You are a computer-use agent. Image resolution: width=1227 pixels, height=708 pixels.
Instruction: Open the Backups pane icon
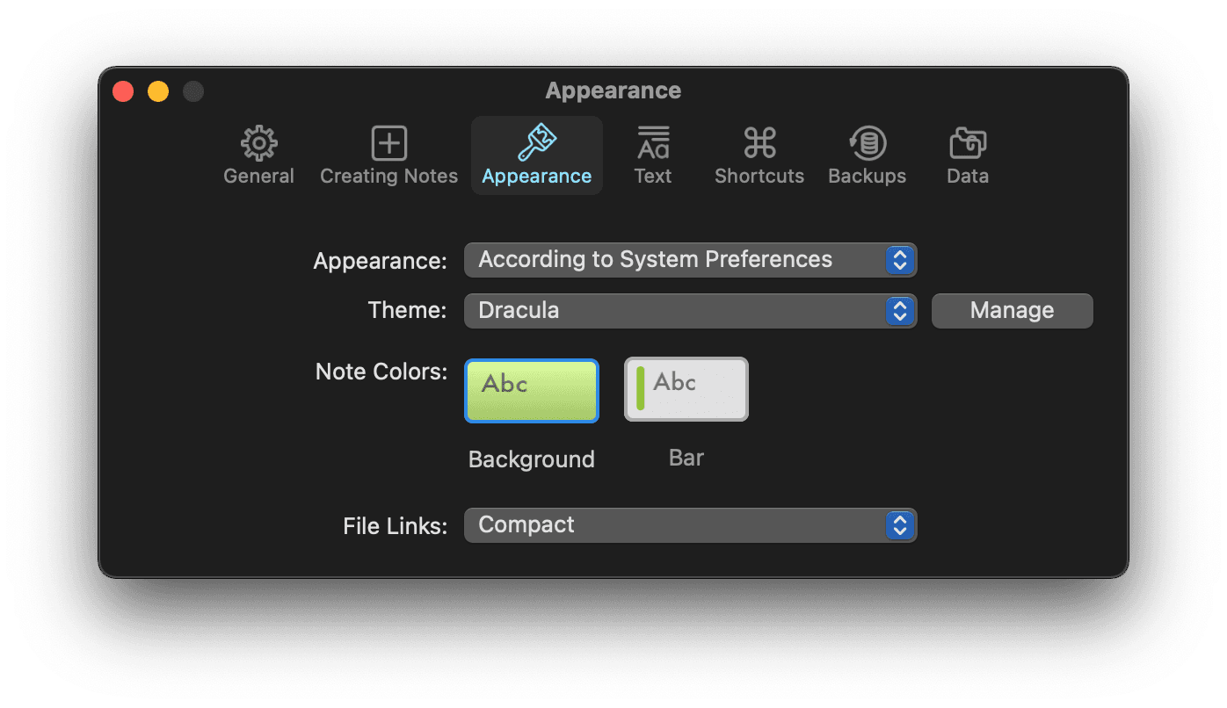(866, 142)
